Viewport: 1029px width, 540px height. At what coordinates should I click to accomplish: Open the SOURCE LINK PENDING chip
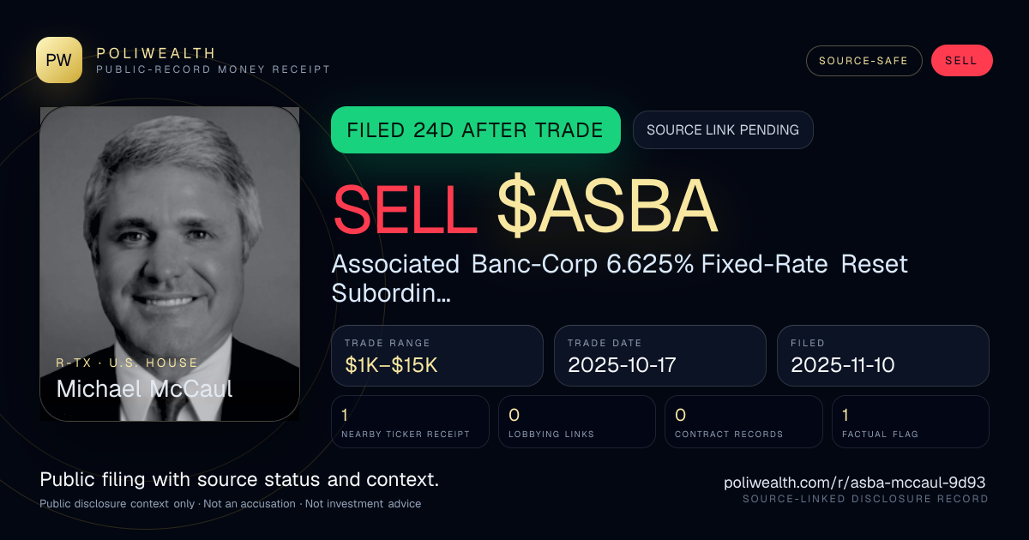coord(723,130)
